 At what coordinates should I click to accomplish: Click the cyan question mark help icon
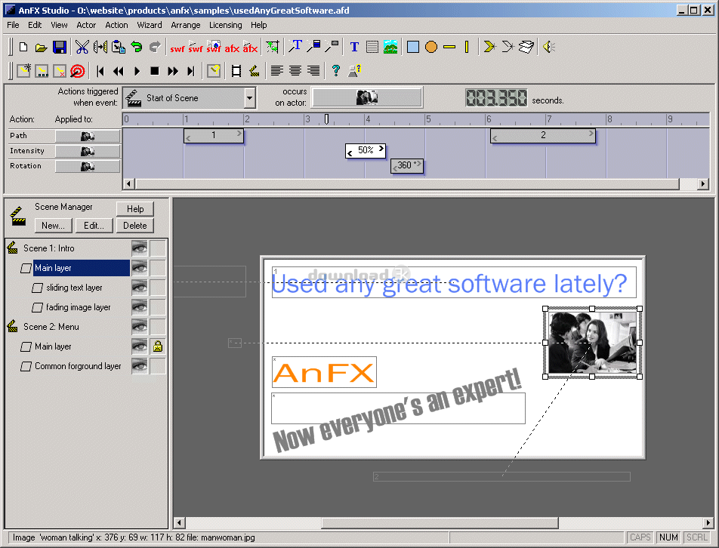coord(335,70)
